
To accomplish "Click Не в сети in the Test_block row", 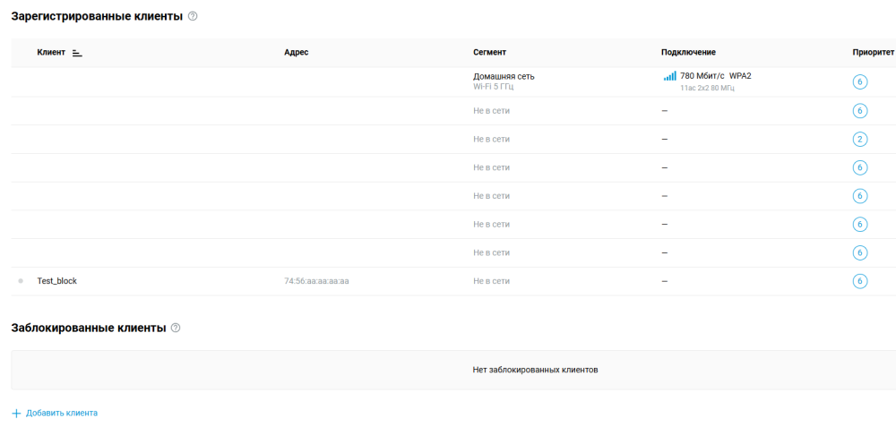I will (491, 281).
